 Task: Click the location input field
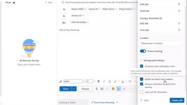(161, 43)
